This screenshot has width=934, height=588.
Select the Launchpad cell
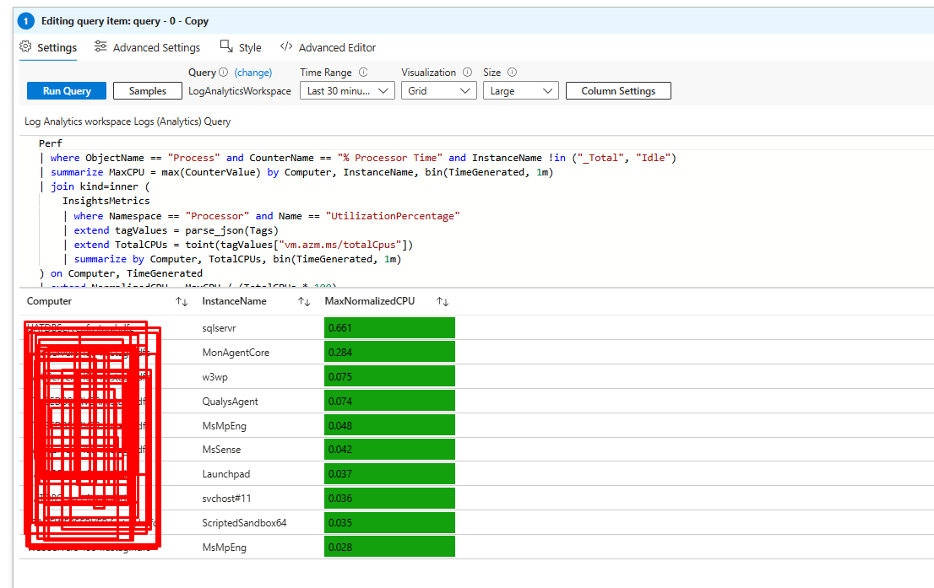click(226, 474)
